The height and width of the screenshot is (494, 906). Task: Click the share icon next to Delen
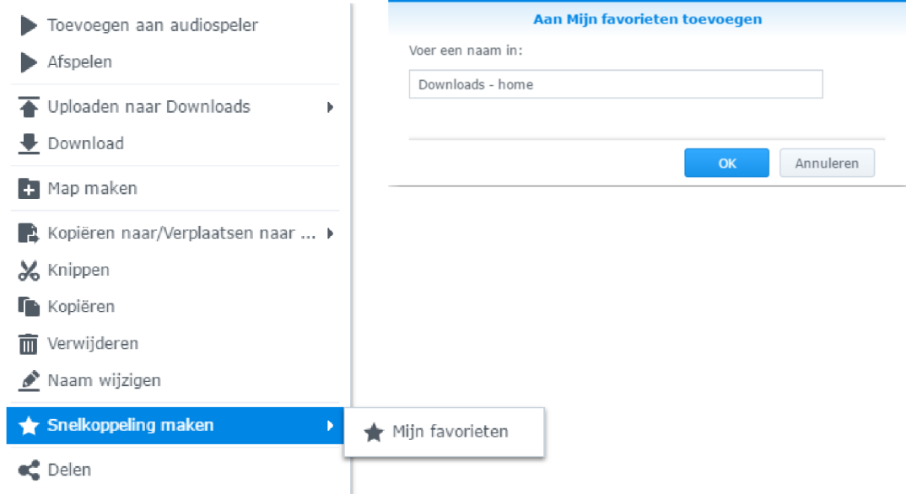point(29,470)
